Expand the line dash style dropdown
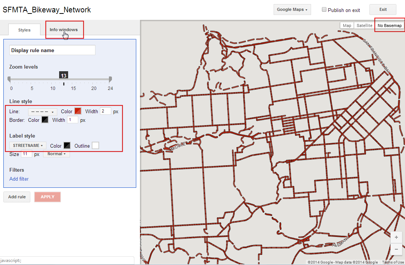 42,112
